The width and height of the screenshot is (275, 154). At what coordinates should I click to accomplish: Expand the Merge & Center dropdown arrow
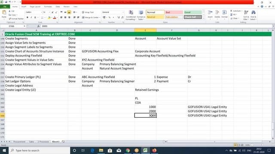click(100, 18)
